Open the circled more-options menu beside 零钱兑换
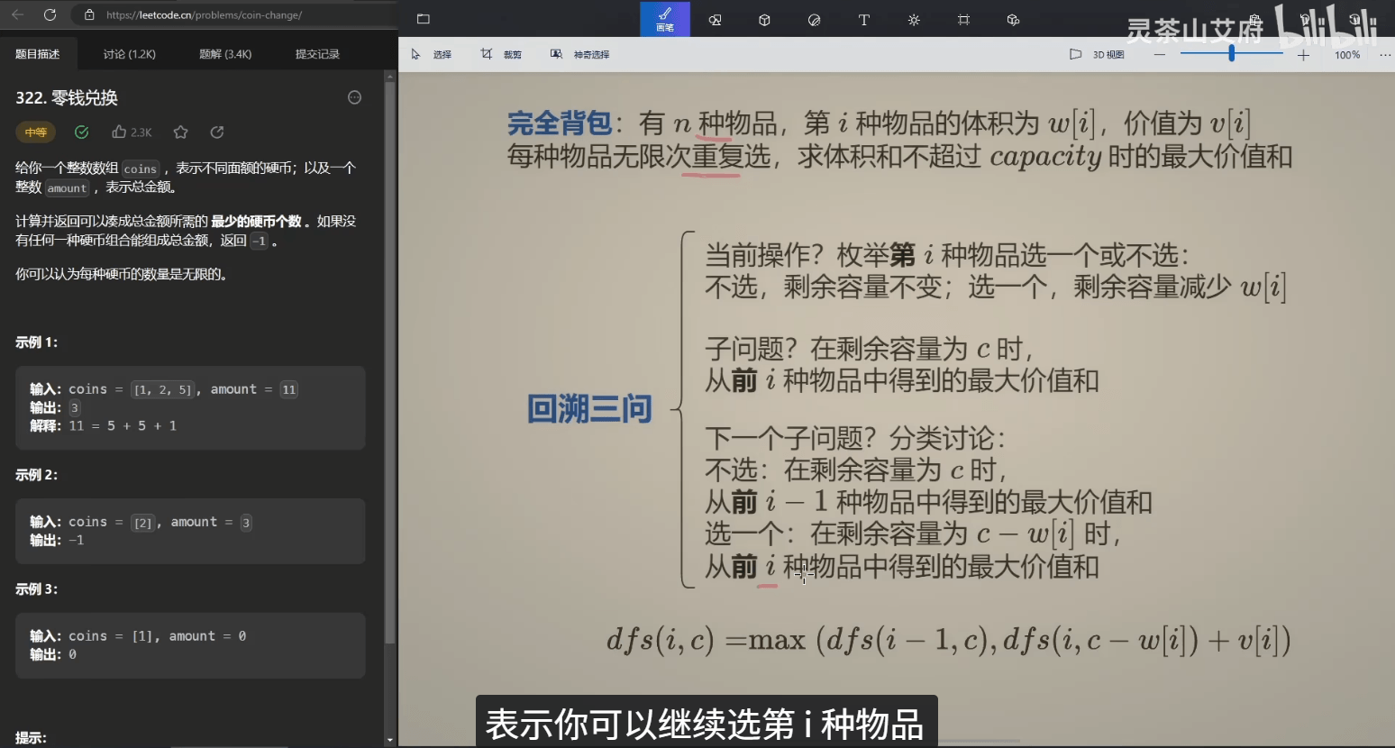1395x748 pixels. click(x=354, y=97)
